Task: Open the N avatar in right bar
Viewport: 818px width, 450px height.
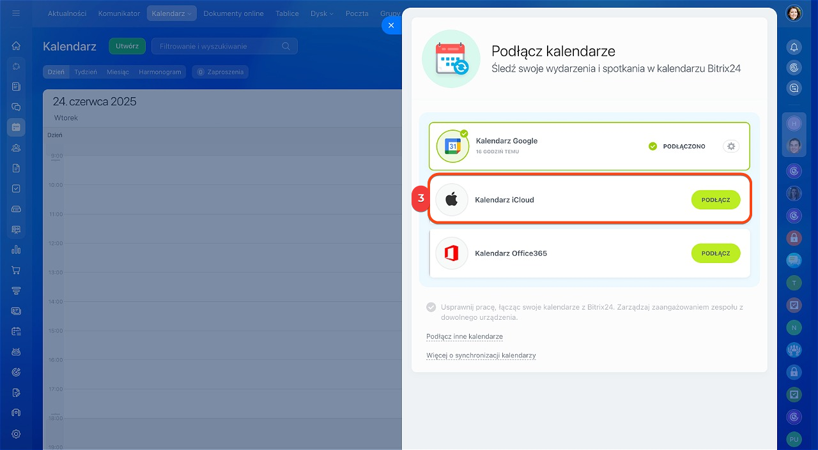Action: tap(794, 327)
